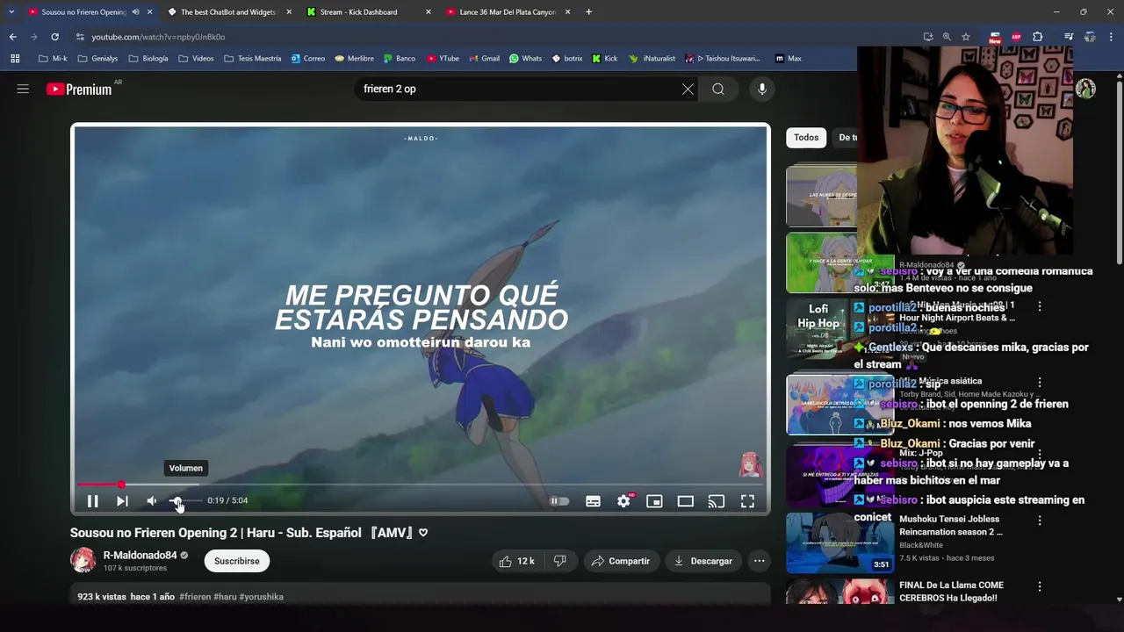
Task: Select the Todos filter chip
Action: tap(806, 137)
